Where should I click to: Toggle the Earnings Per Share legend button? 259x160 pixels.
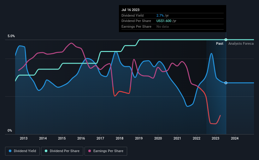tap(106, 151)
